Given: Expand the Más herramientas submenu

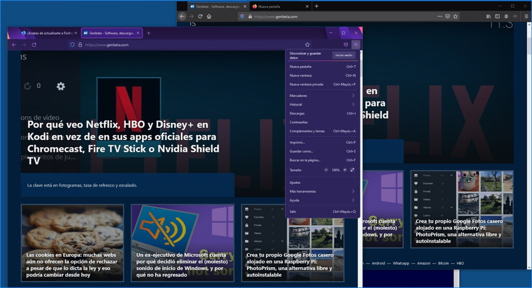Looking at the screenshot, I should [x=322, y=191].
